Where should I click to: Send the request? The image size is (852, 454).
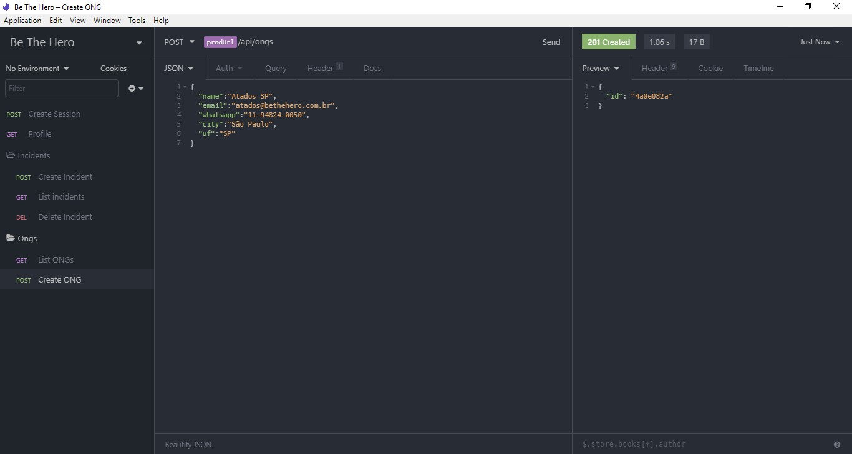coord(551,42)
